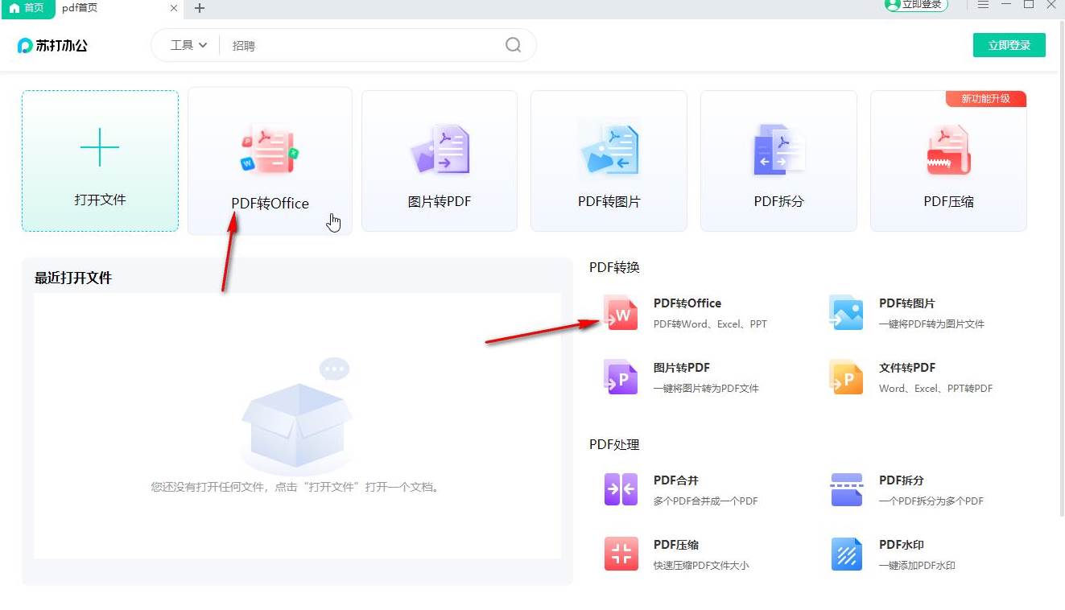Click the 文件转PDF title text
Screen dimensions: 1065x610
[x=907, y=368]
